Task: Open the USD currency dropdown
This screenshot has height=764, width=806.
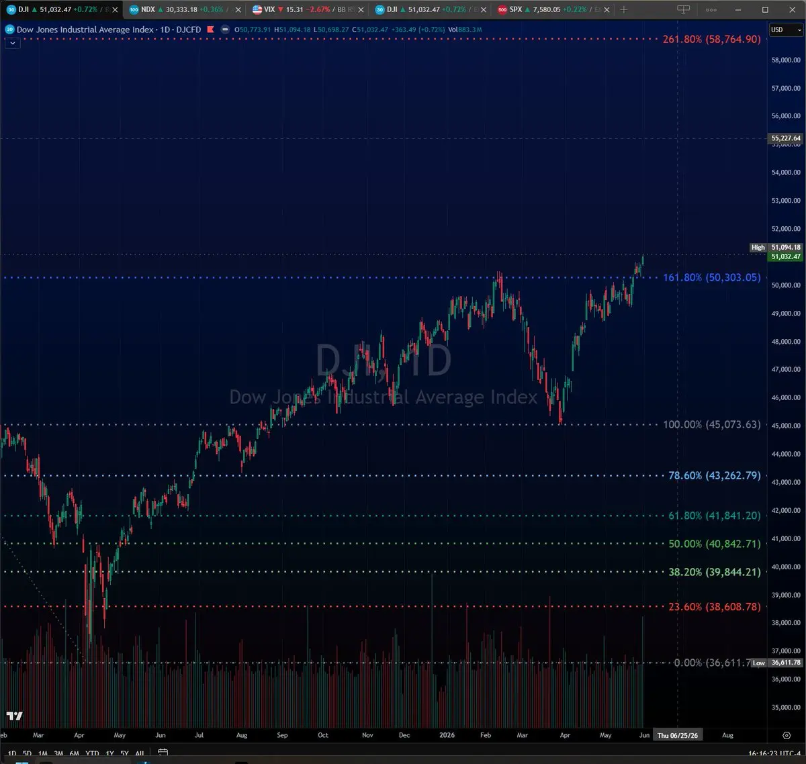Action: [x=786, y=30]
